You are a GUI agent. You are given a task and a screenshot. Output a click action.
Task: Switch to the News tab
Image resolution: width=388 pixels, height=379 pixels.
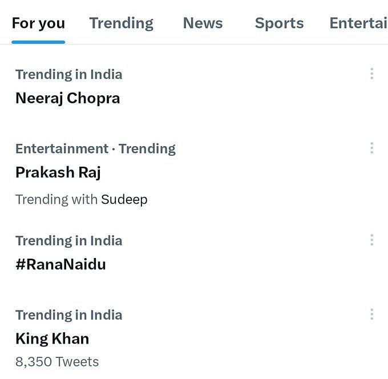coord(203,23)
